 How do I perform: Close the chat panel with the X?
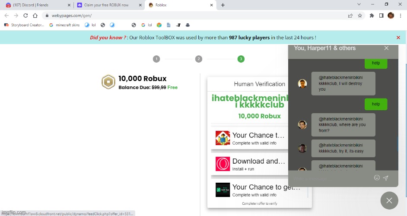(x=386, y=48)
